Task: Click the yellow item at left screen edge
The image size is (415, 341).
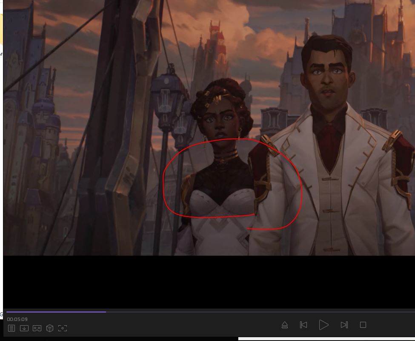Action: tap(1, 30)
